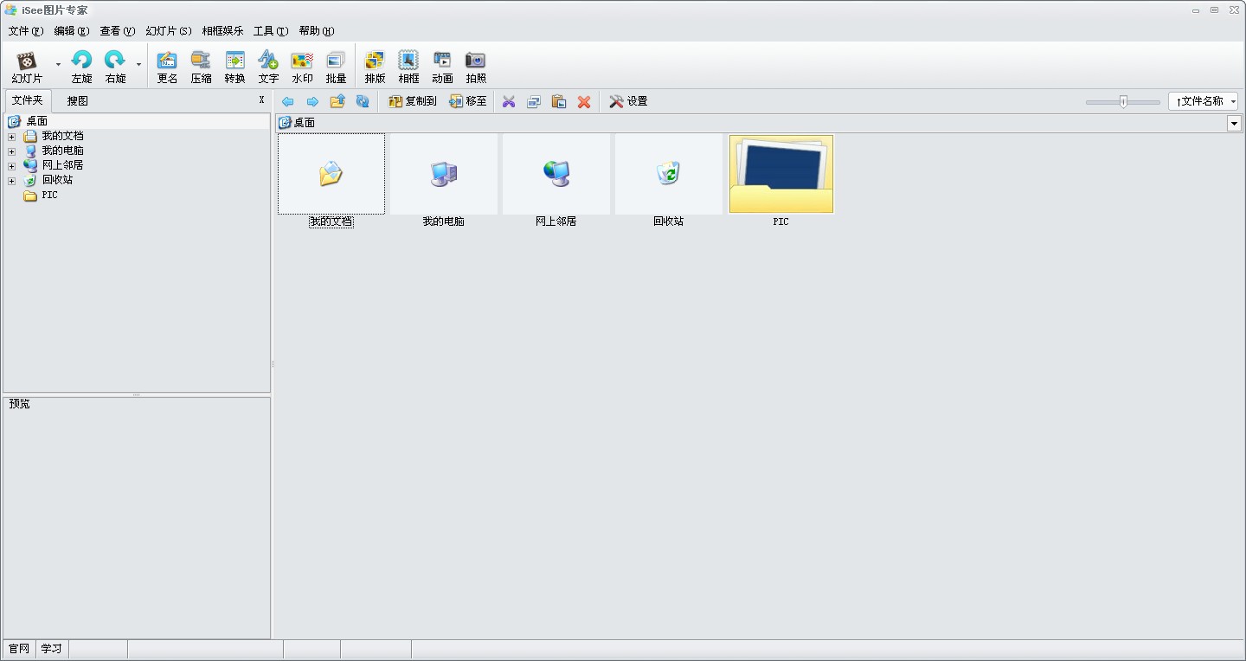The image size is (1246, 661).
Task: Open the rename (更名) tool
Action: click(x=167, y=67)
